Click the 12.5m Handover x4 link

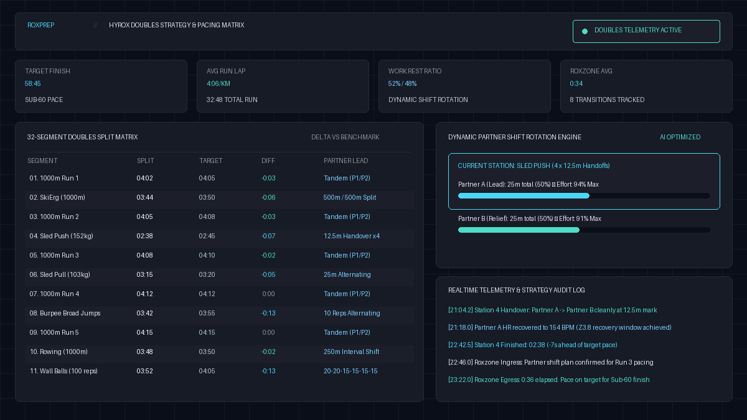[352, 236]
